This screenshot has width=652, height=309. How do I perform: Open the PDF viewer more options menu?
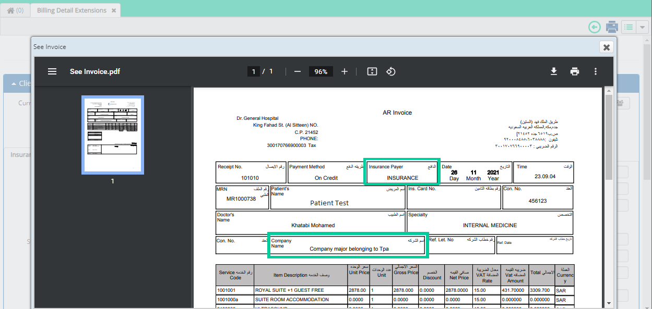[596, 71]
